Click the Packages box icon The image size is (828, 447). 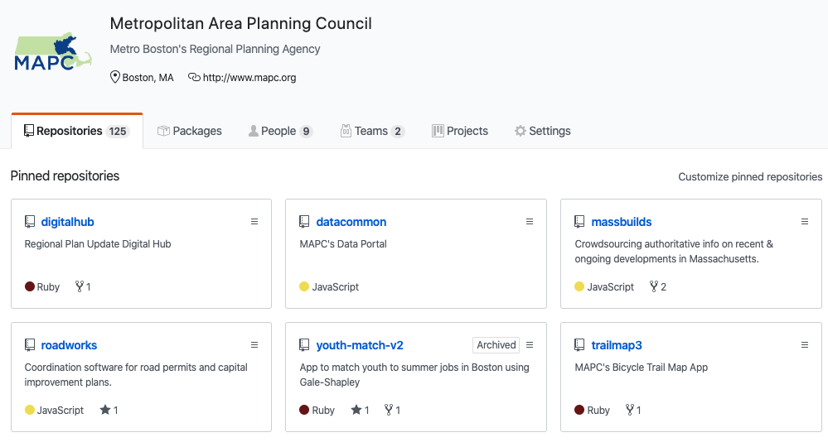point(164,131)
